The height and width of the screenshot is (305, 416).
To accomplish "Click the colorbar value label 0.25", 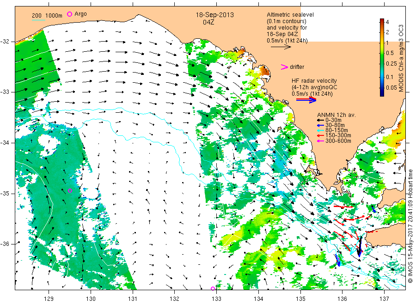I will pyautogui.click(x=392, y=64).
